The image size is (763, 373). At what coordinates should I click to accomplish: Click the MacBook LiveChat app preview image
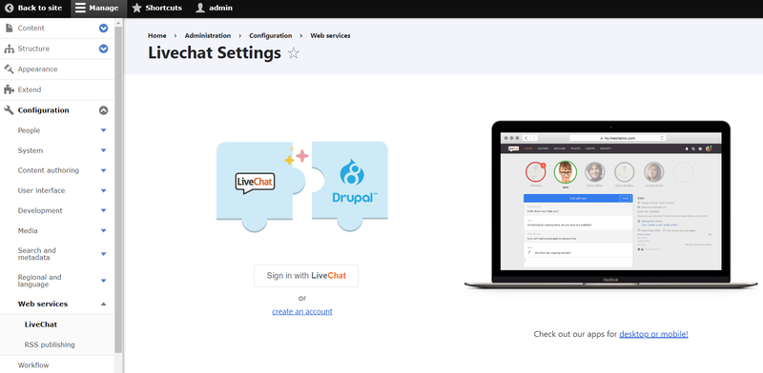(x=610, y=205)
